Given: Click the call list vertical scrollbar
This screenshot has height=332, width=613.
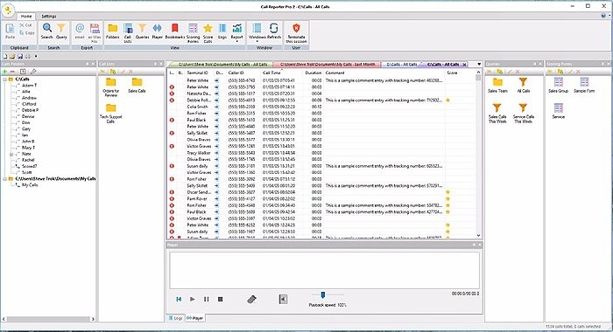Looking at the screenshot, I should (478, 154).
